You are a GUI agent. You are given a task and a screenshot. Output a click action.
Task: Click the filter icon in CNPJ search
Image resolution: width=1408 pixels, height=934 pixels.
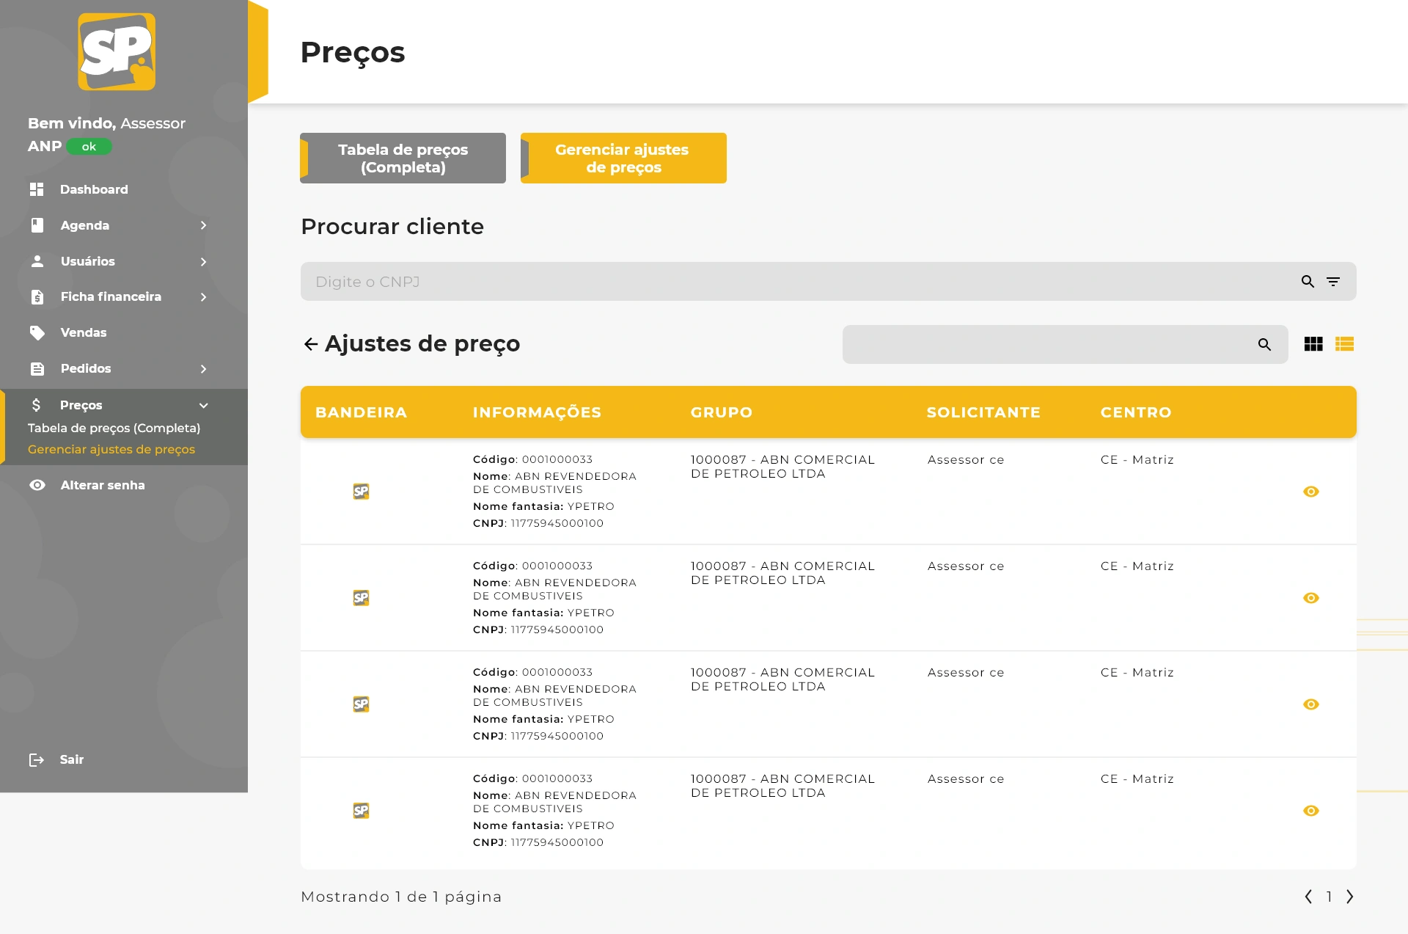[1333, 282]
